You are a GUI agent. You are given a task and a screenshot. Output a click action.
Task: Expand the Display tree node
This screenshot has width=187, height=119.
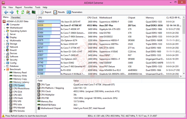coord(4,38)
